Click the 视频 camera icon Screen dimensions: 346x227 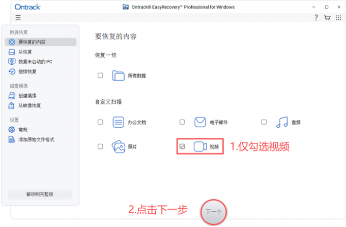click(x=200, y=146)
